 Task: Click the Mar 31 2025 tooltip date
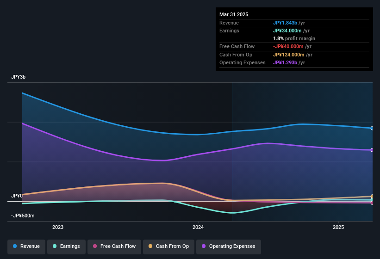[x=234, y=14]
